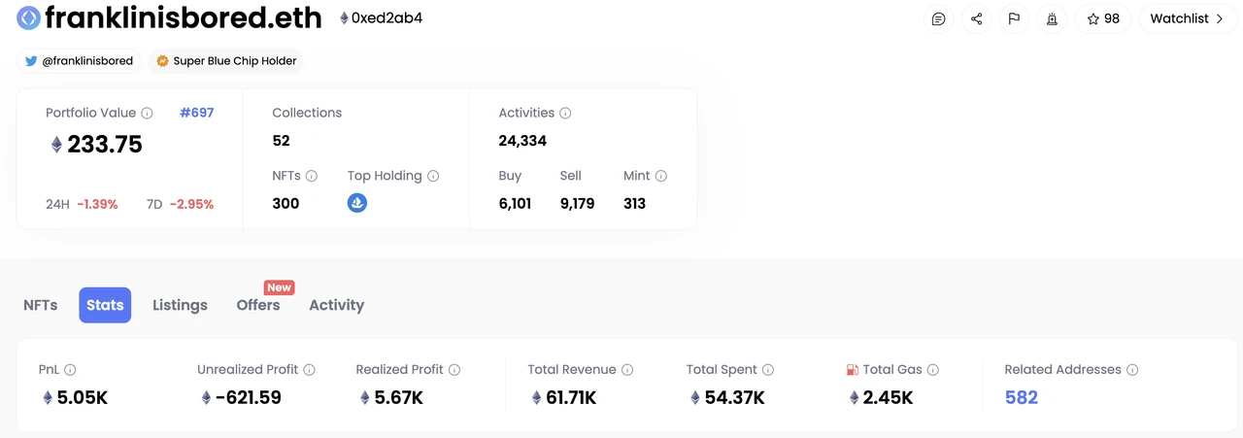
Task: Star this profile with 98 favorites
Action: tap(1103, 18)
